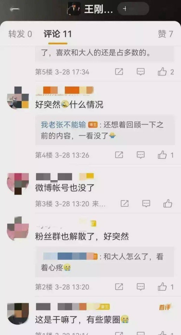Open reply bubble on 第2楼 comment

141,286
